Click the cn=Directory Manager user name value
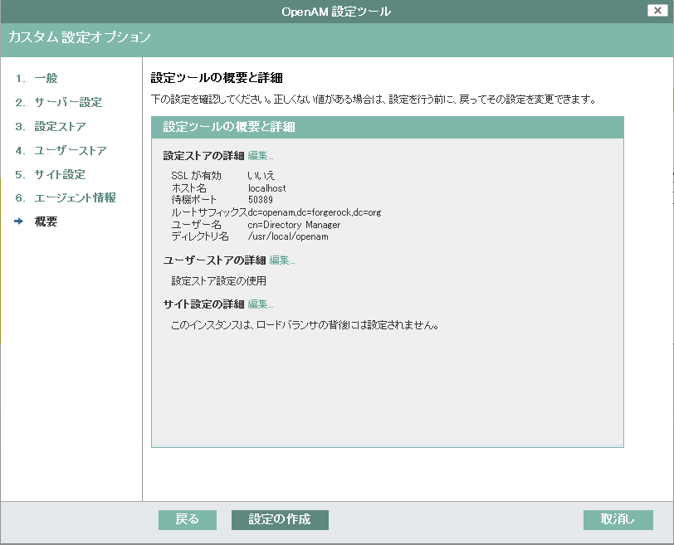Image resolution: width=674 pixels, height=545 pixels. point(294,225)
